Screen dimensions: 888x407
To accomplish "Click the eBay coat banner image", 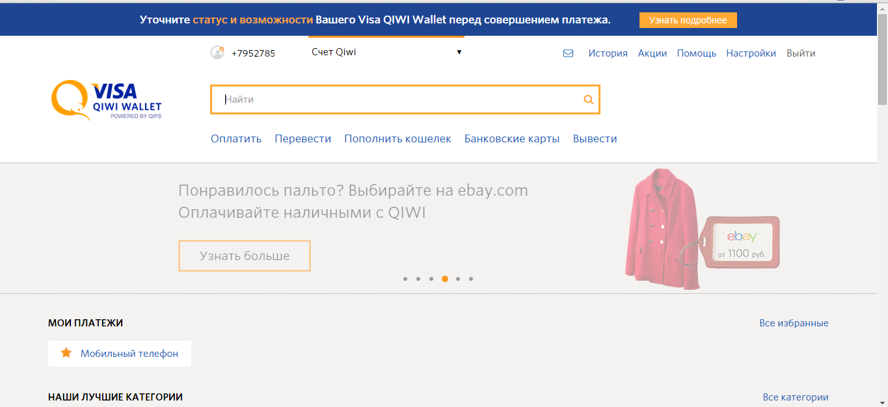I will coord(702,229).
